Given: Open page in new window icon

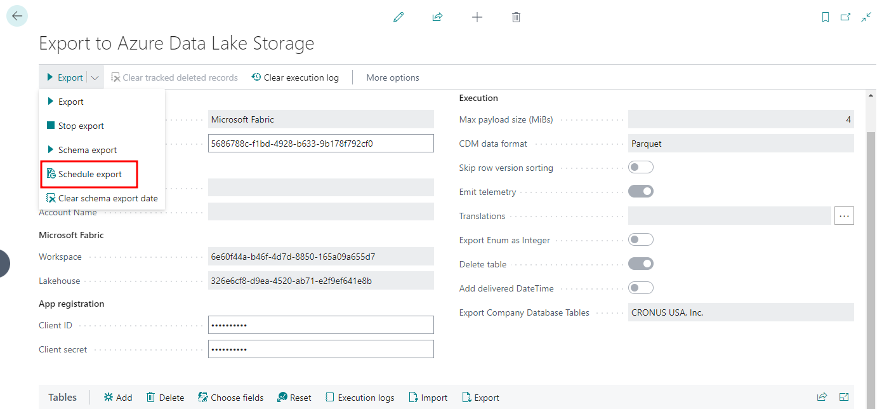Looking at the screenshot, I should (x=845, y=17).
